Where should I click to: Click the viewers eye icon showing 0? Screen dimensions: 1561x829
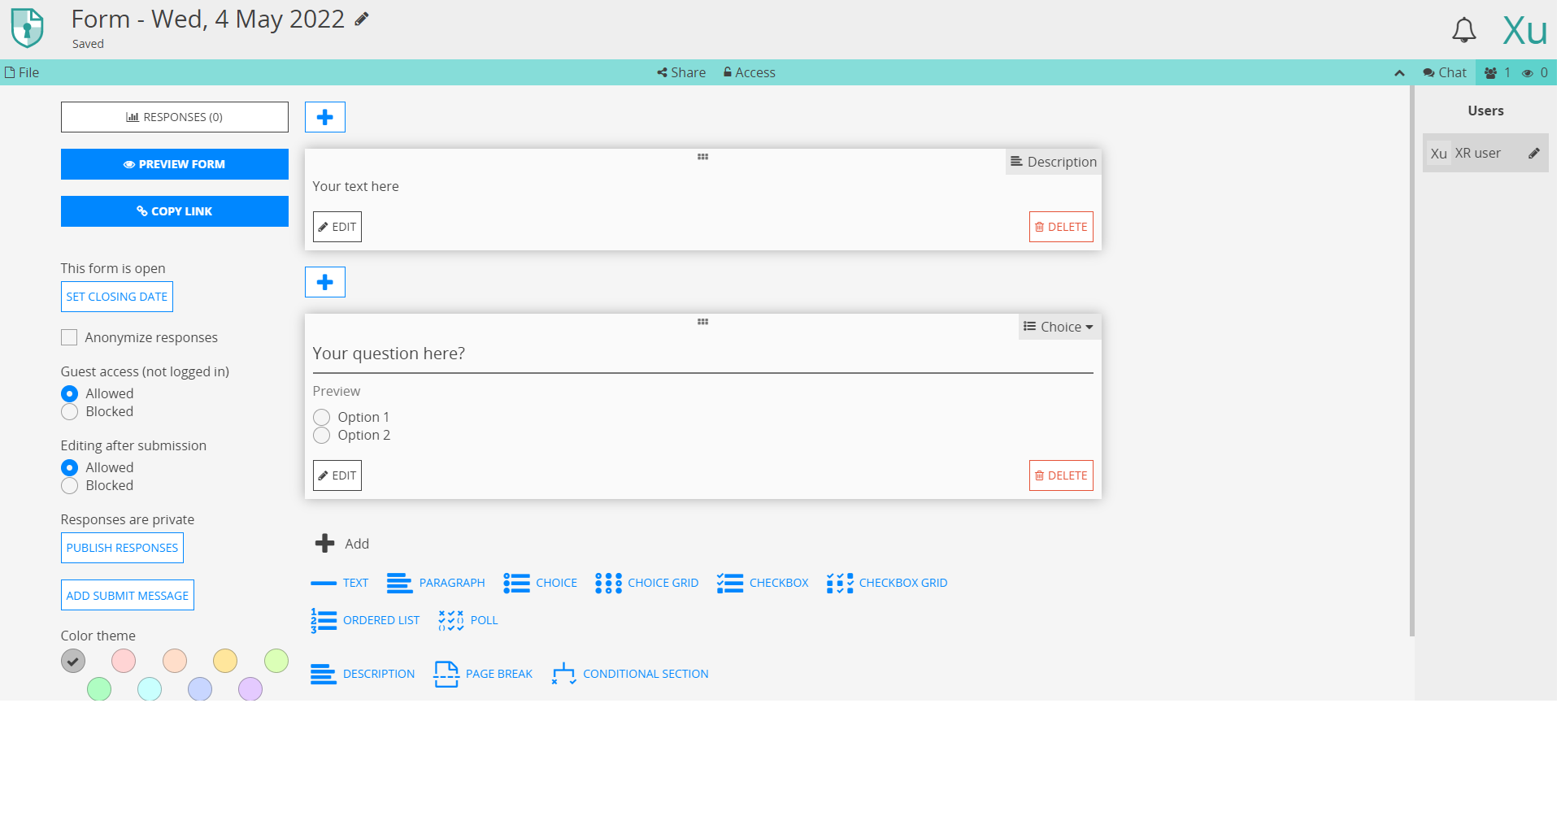1535,72
